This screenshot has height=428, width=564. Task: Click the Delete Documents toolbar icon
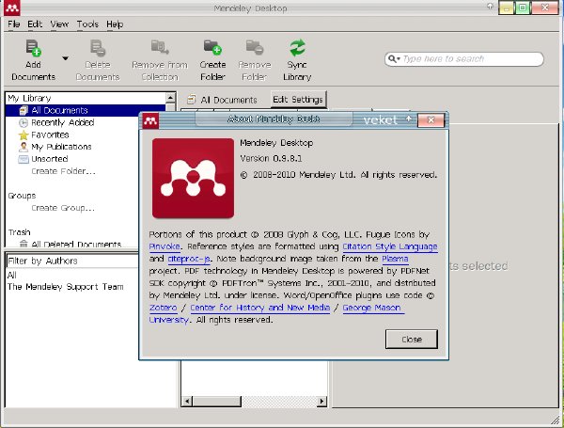coord(98,48)
